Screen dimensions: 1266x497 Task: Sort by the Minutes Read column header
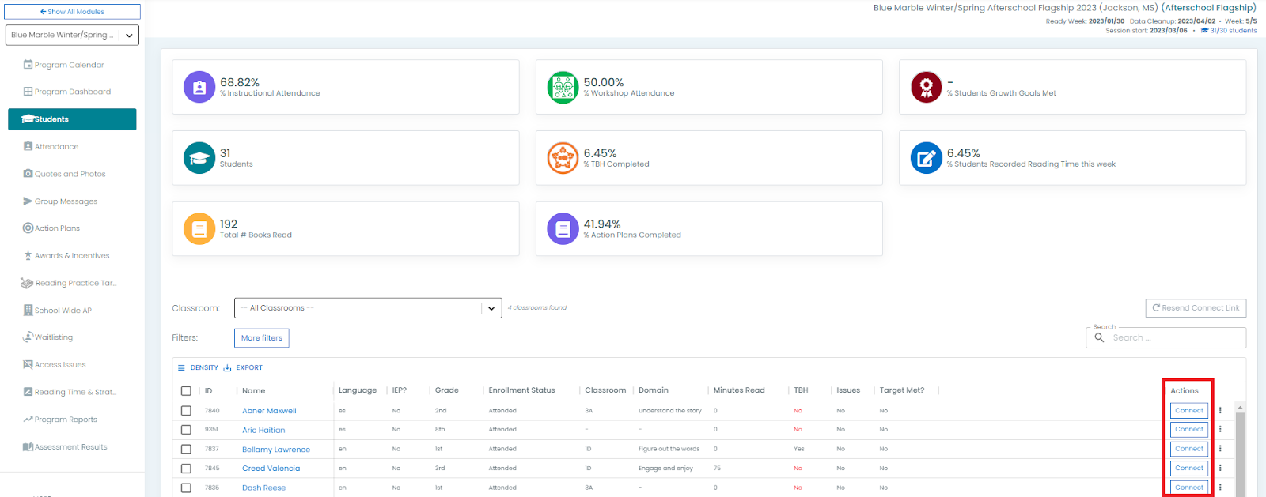point(739,390)
